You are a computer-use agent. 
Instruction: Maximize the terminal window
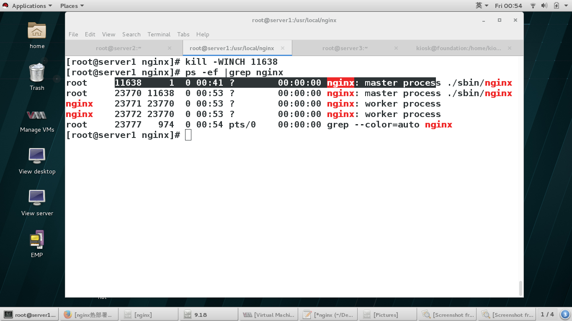pos(500,20)
